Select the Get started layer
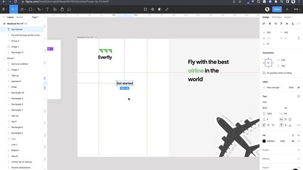303x170 pixels. pos(22,29)
